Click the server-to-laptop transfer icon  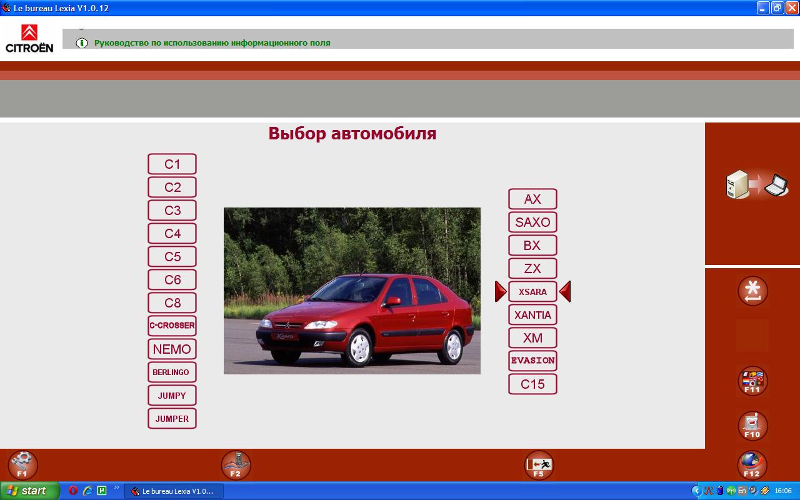[757, 186]
